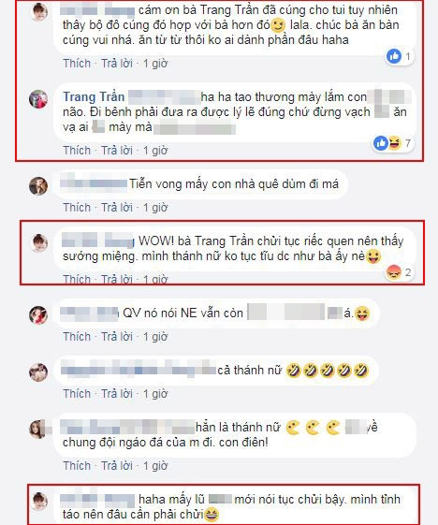Click Thích under Trang Trần's reply

point(77,151)
